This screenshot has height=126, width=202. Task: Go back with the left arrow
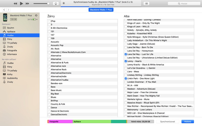(4, 10)
